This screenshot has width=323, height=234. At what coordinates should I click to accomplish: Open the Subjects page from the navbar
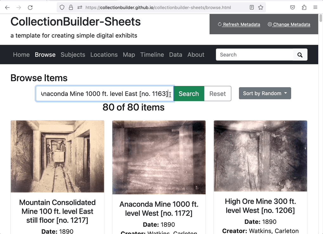(73, 55)
